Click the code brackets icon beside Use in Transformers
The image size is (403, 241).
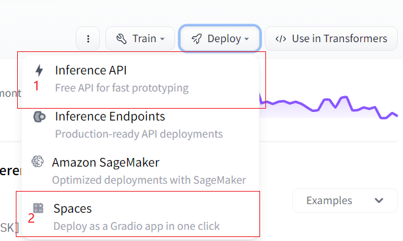[x=281, y=39]
